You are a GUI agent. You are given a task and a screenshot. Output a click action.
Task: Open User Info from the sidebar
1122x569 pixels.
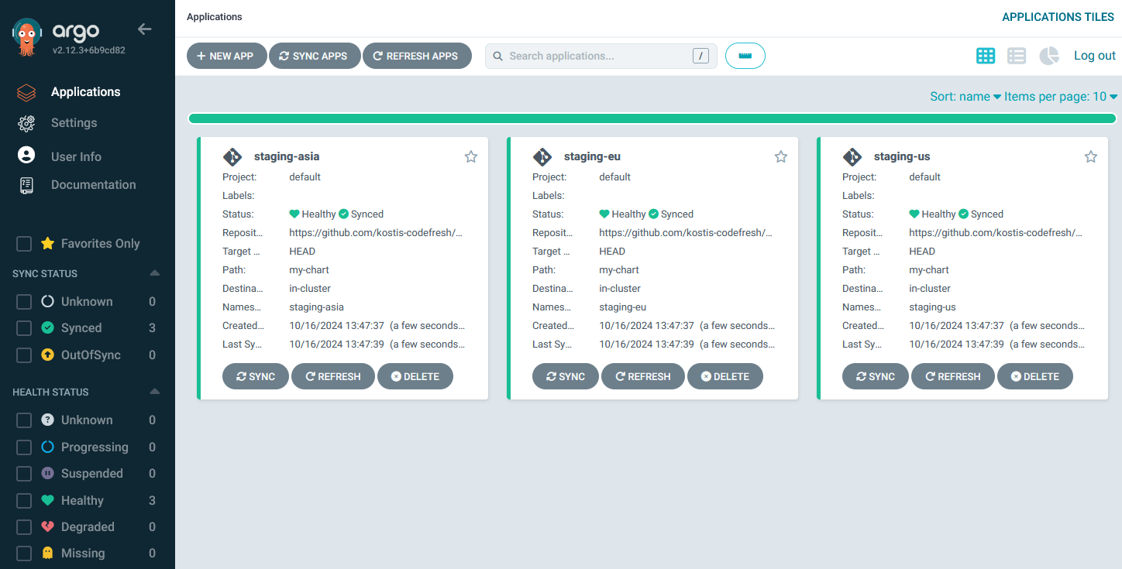[x=26, y=156]
